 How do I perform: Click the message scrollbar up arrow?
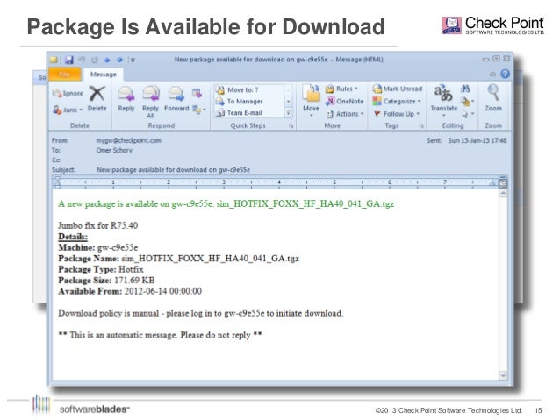click(503, 194)
